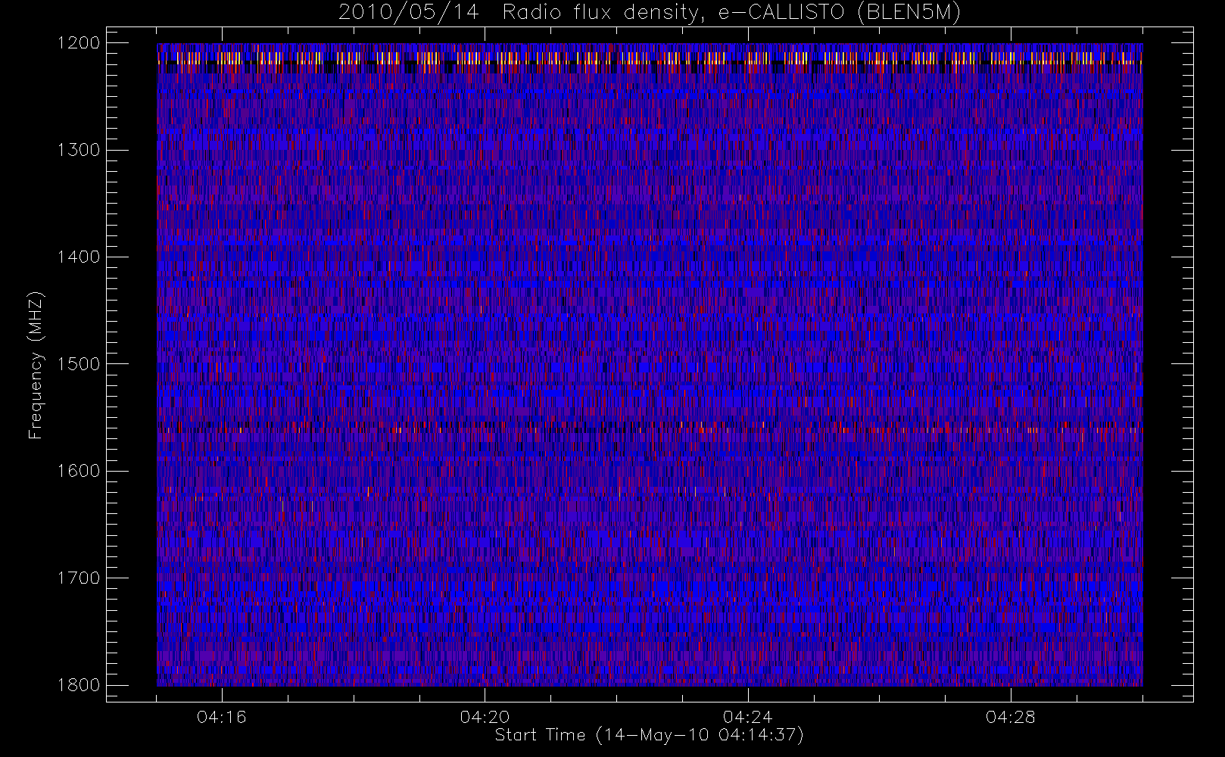
Task: Click the 04:28 time tick label
Action: tap(1011, 717)
